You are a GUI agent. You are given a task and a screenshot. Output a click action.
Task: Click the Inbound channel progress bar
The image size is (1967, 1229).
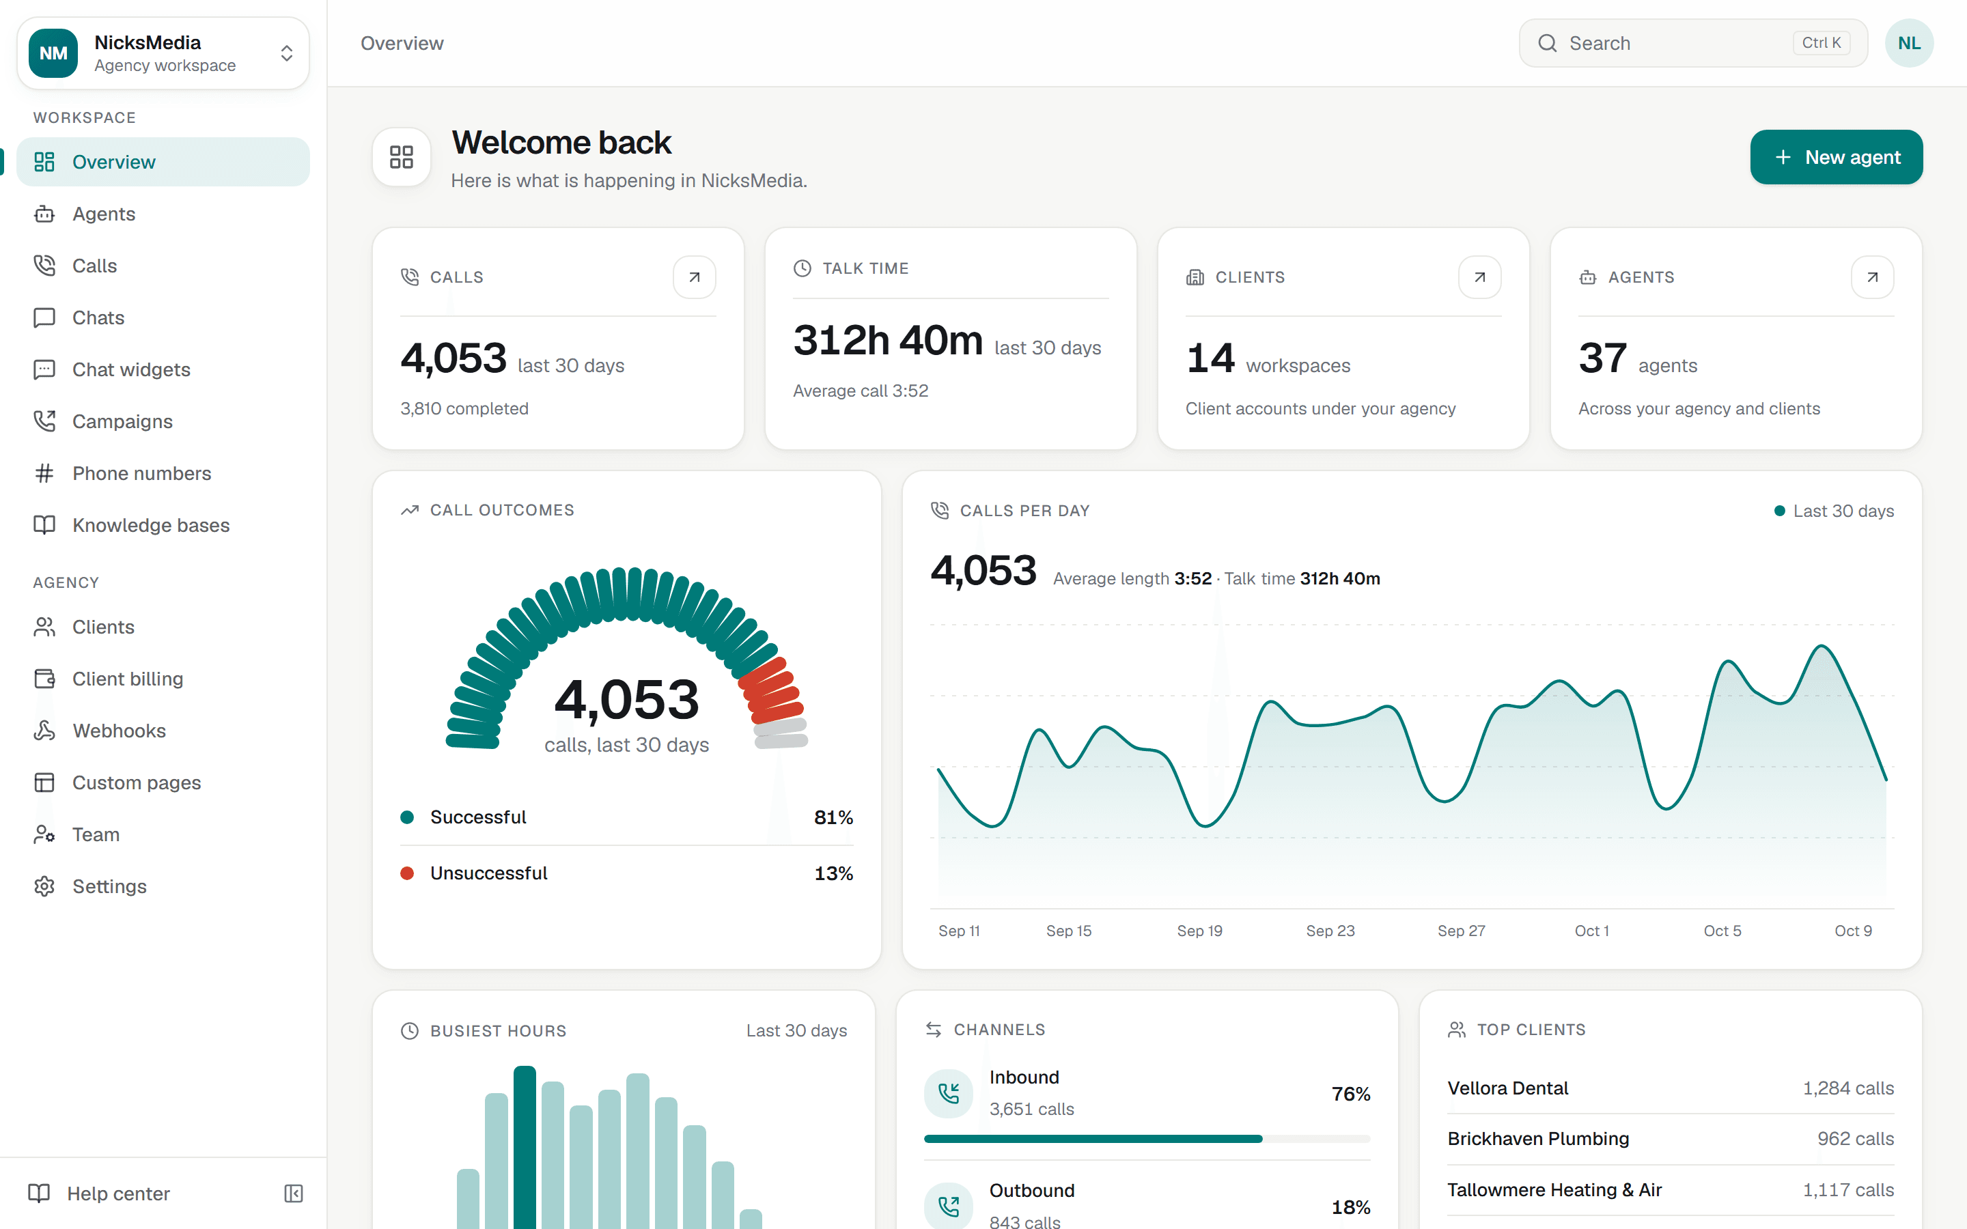tap(1147, 1139)
